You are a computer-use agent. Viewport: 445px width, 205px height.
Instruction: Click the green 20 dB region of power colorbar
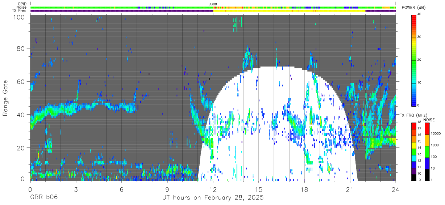(x=413, y=60)
